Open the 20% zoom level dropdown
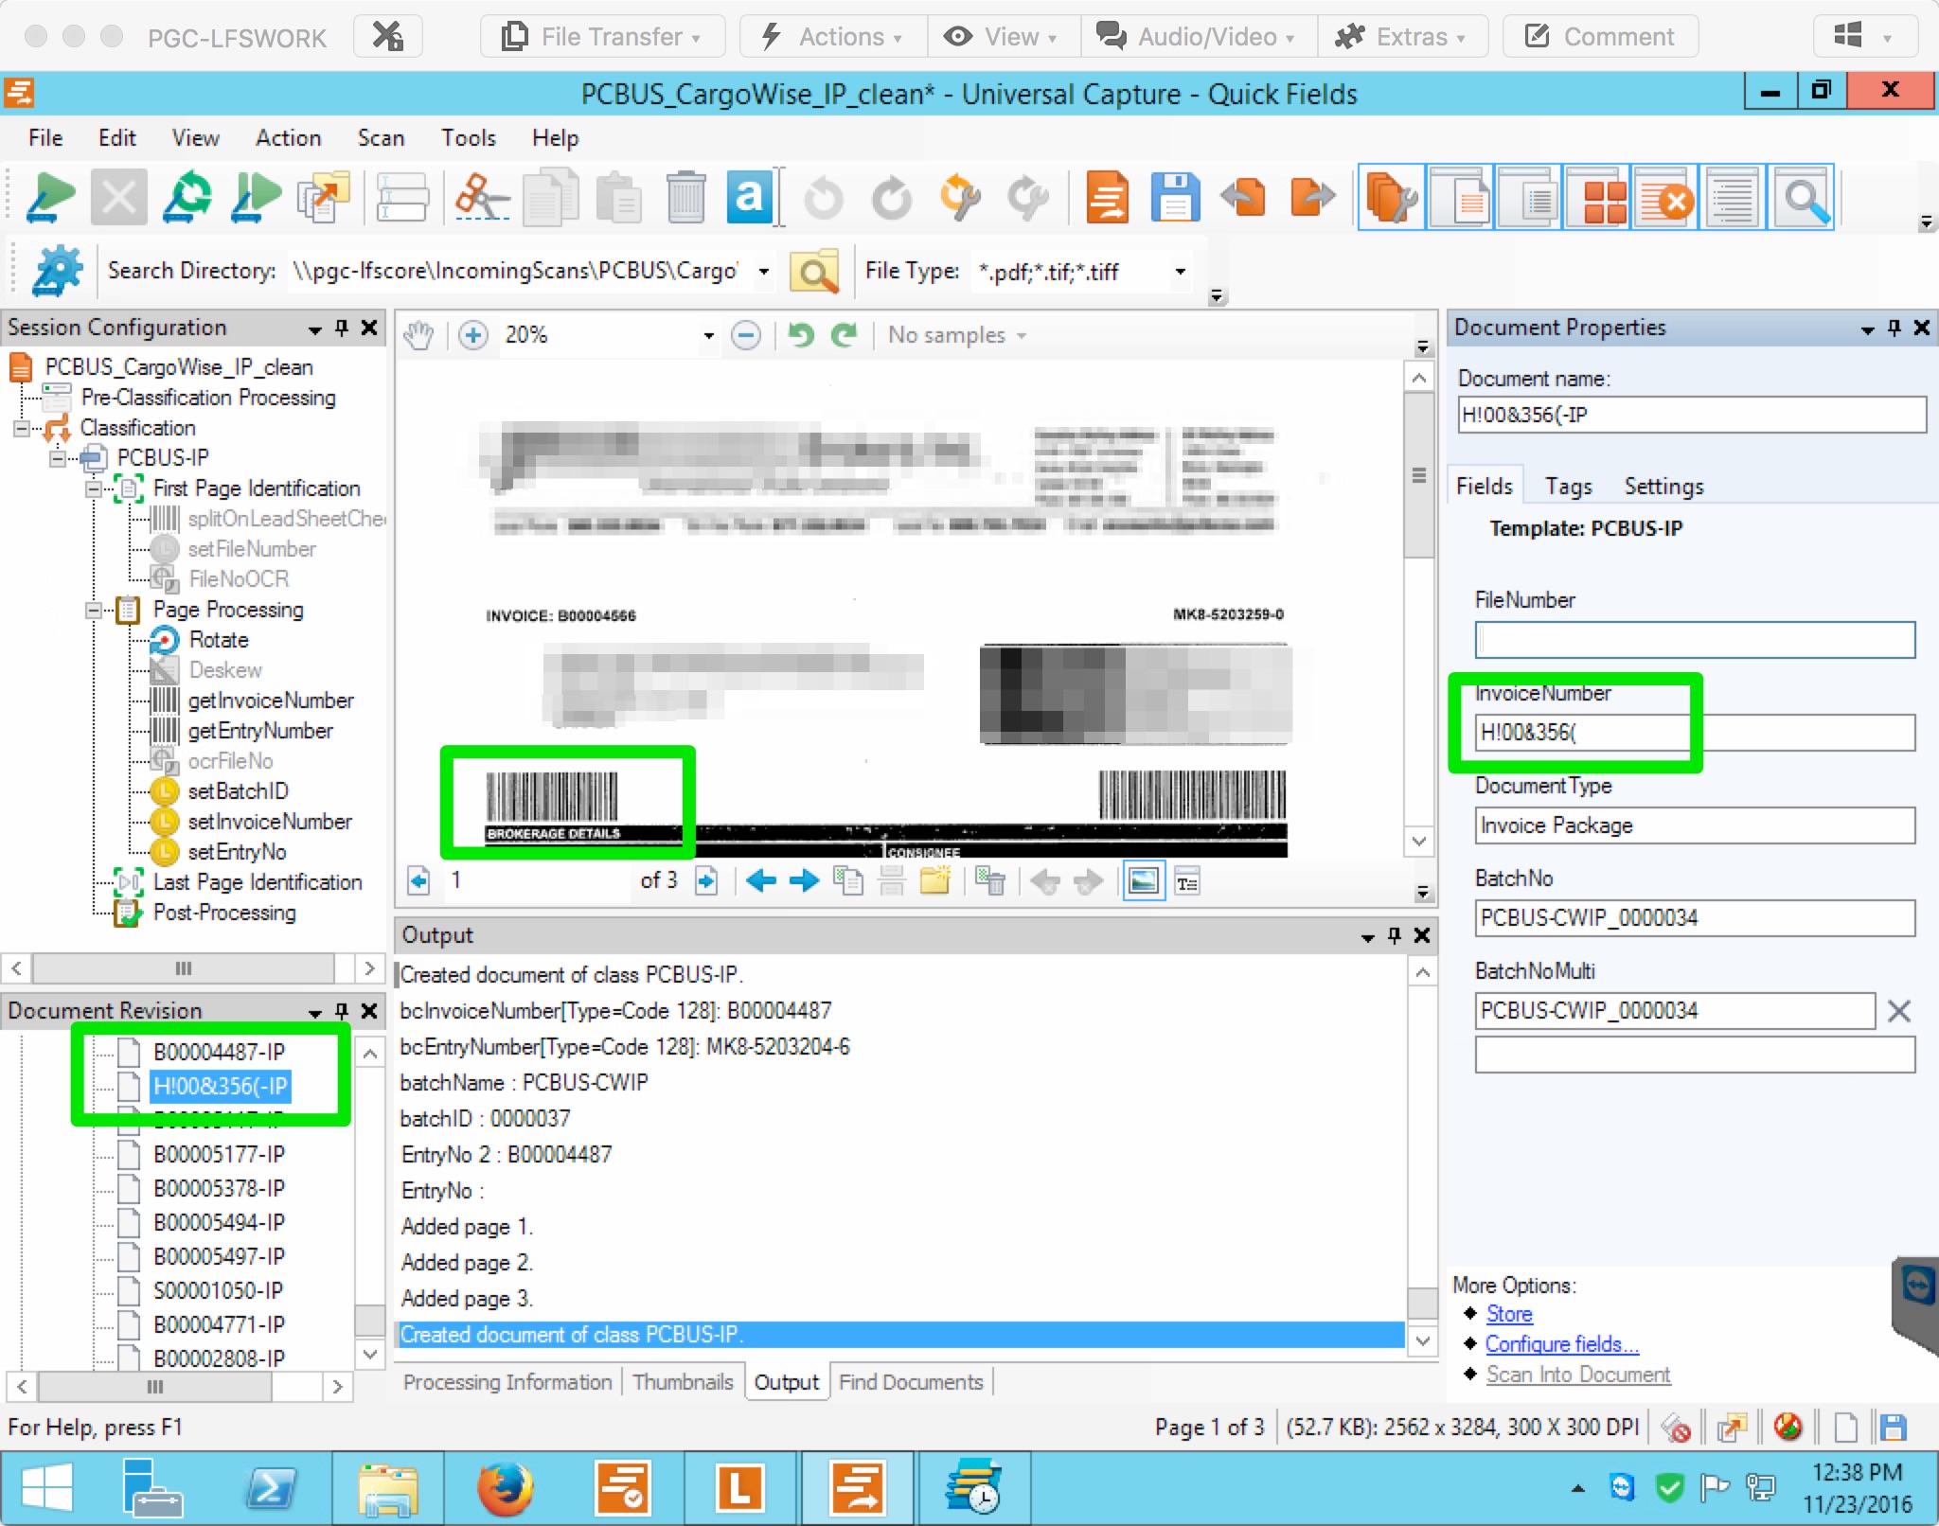The image size is (1939, 1526). [708, 335]
